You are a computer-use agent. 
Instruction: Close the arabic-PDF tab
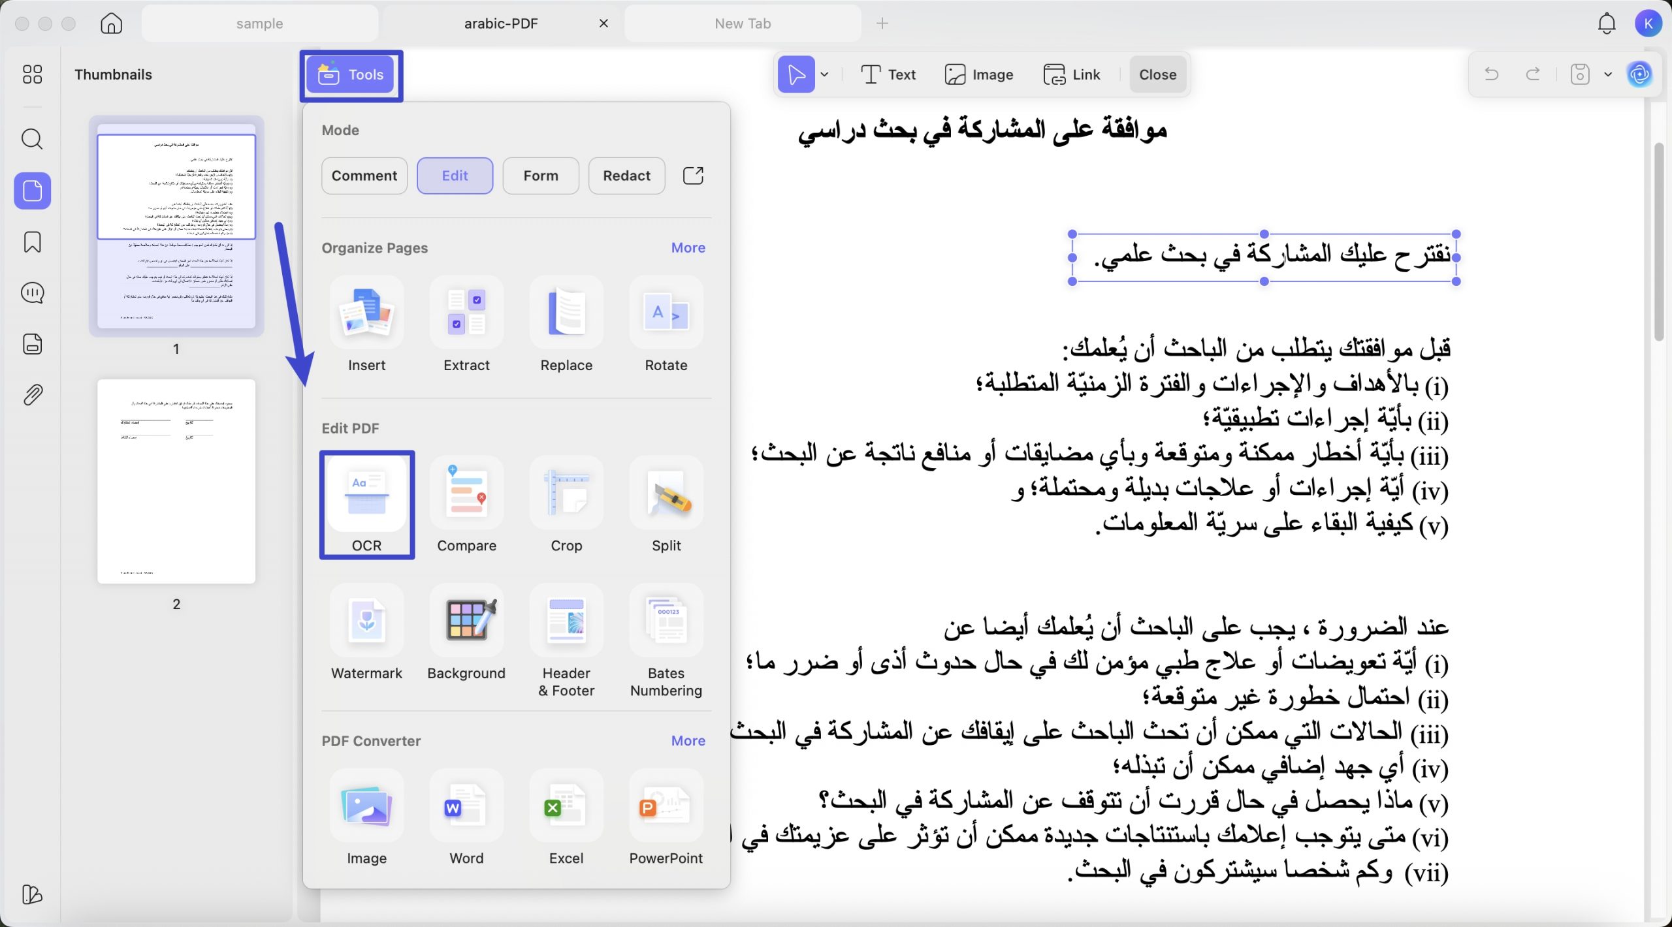[x=603, y=24]
